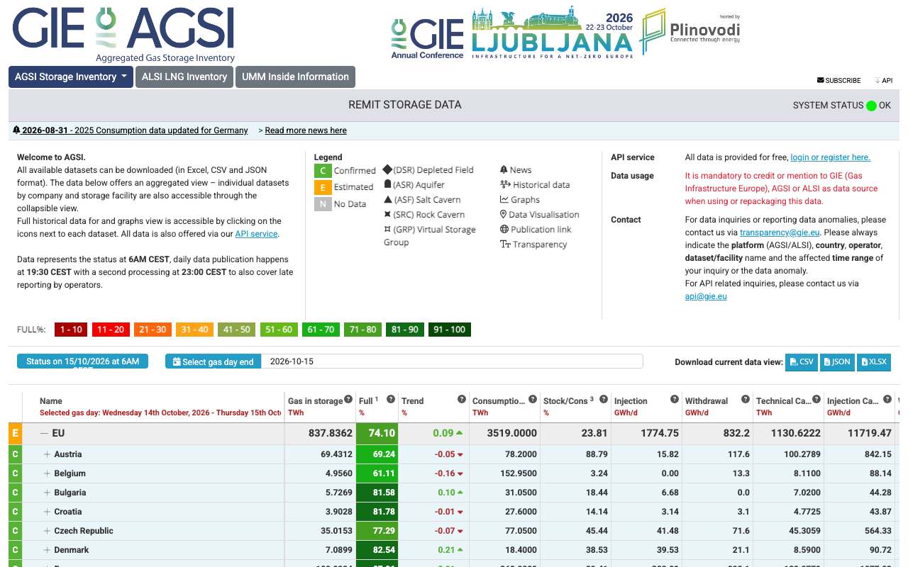The image size is (908, 567).
Task: Collapse the EU row
Action: (44, 433)
